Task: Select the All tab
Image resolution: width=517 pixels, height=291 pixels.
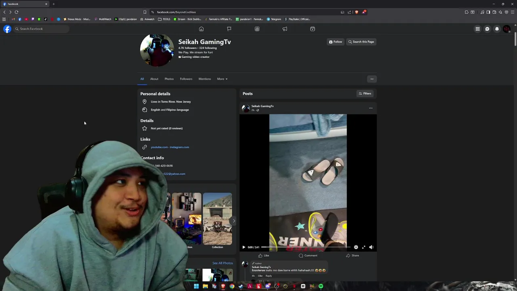Action: click(x=142, y=79)
